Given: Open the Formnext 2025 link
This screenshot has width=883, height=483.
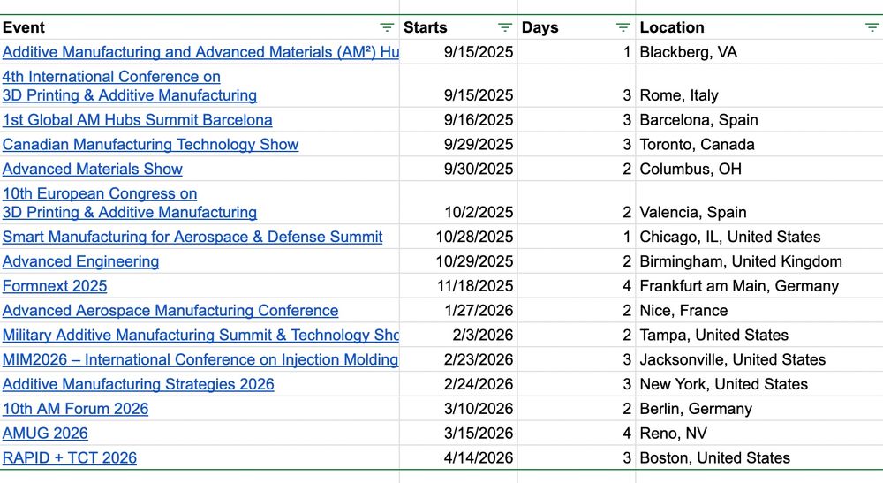Looking at the screenshot, I should pyautogui.click(x=55, y=286).
